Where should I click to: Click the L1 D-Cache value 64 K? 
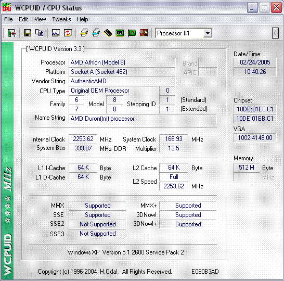[x=83, y=177]
